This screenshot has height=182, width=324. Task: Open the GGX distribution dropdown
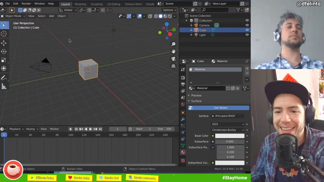(x=228, y=124)
